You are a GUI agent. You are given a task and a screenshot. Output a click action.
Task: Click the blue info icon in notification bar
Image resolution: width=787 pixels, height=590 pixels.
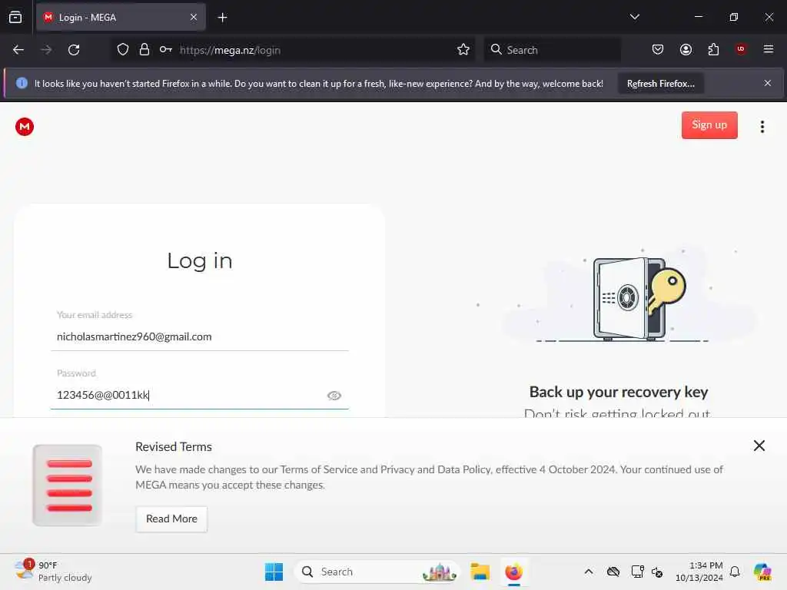coord(22,83)
